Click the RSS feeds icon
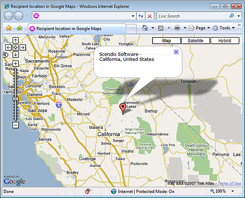This screenshot has height=198, width=245. pos(161,28)
